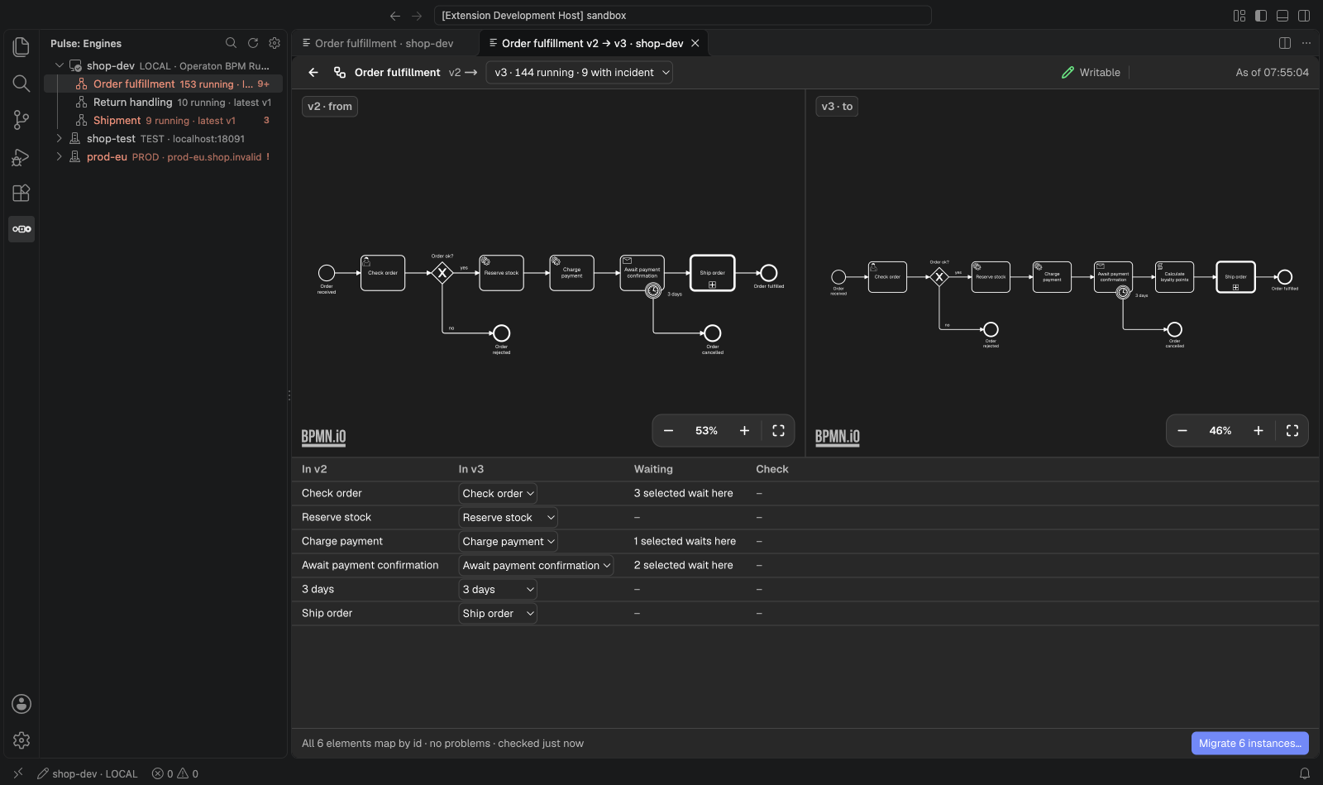1323x785 pixels.
Task: Expand the shop-test engine node
Action: tap(60, 138)
